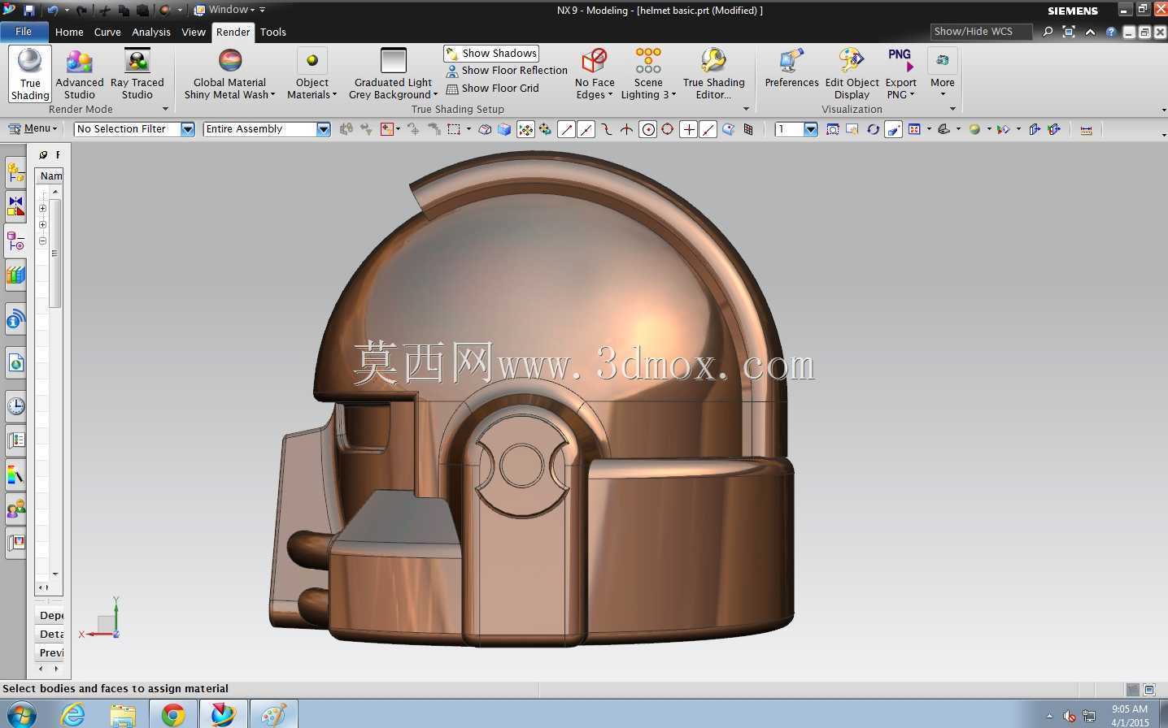1168x728 pixels.
Task: Toggle the Point on Curve snap option
Action: pos(708,129)
